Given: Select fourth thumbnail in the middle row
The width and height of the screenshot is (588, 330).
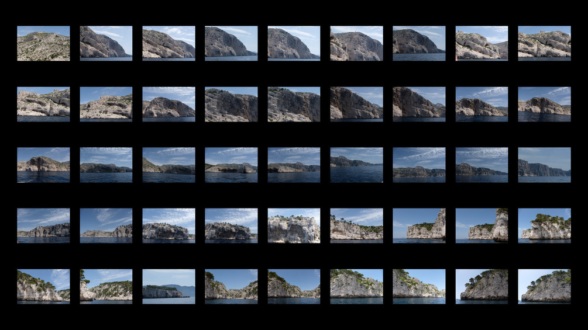Looking at the screenshot, I should (x=231, y=165).
